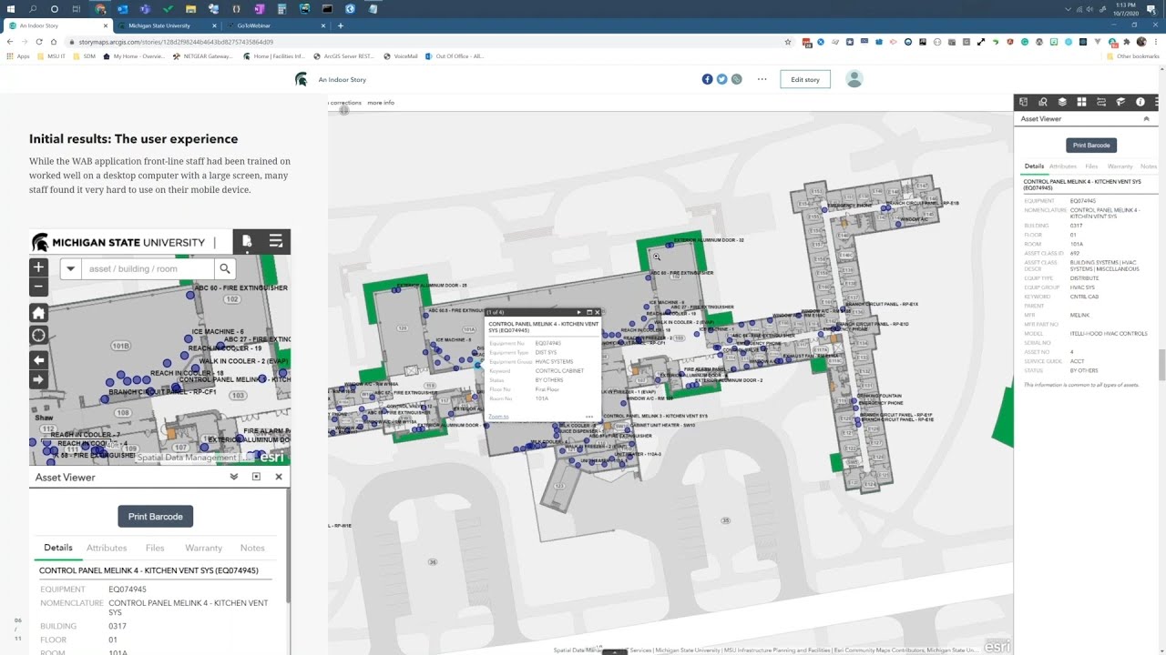Open Outlook from the taskbar
Viewport: 1166px width, 655px height.
coord(122,9)
